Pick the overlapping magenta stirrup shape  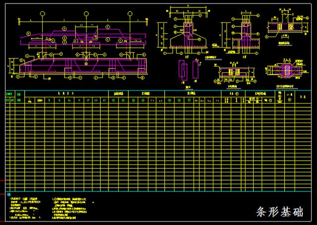[183, 70]
